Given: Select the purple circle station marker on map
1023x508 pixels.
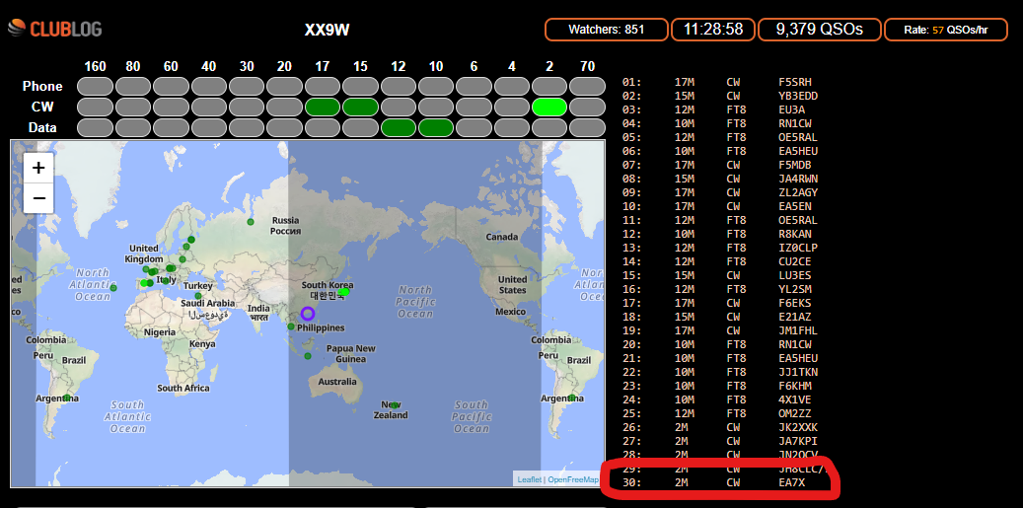Looking at the screenshot, I should tap(308, 314).
